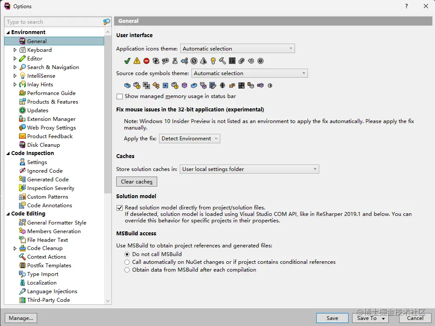Open Members Generation page
This screenshot has width=435, height=326.
(x=54, y=231)
